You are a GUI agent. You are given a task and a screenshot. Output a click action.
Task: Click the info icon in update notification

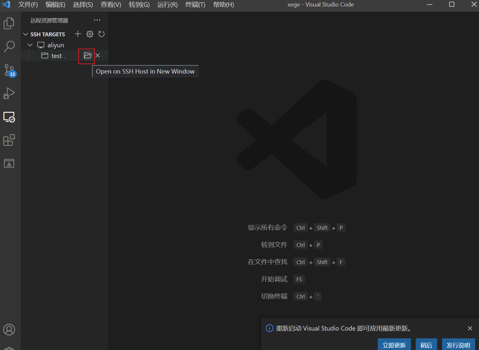pos(269,328)
